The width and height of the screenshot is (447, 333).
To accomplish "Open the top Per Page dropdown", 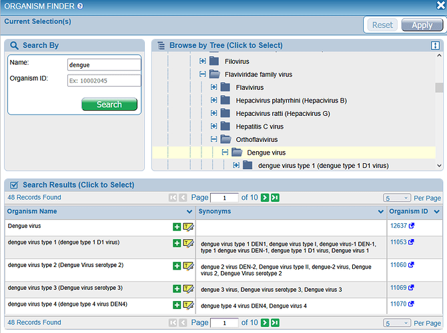I will [396, 198].
